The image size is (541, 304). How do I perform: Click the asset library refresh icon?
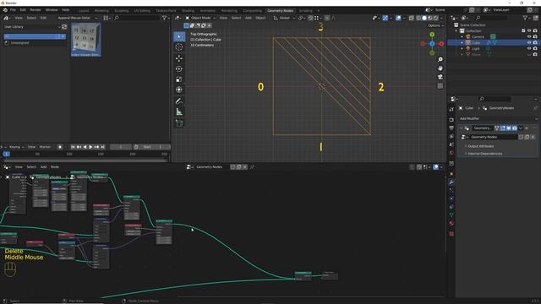click(x=64, y=26)
